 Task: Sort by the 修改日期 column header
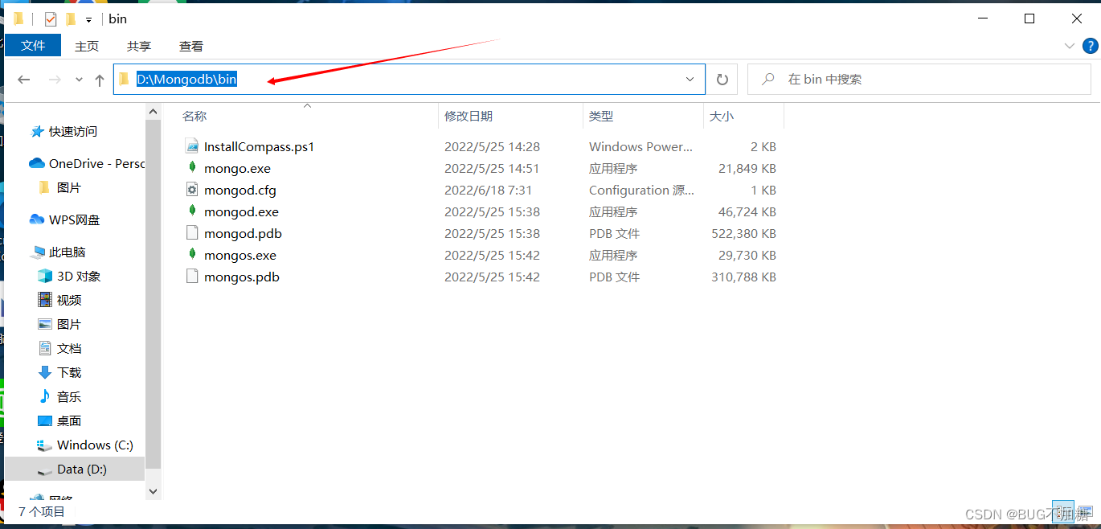469,117
